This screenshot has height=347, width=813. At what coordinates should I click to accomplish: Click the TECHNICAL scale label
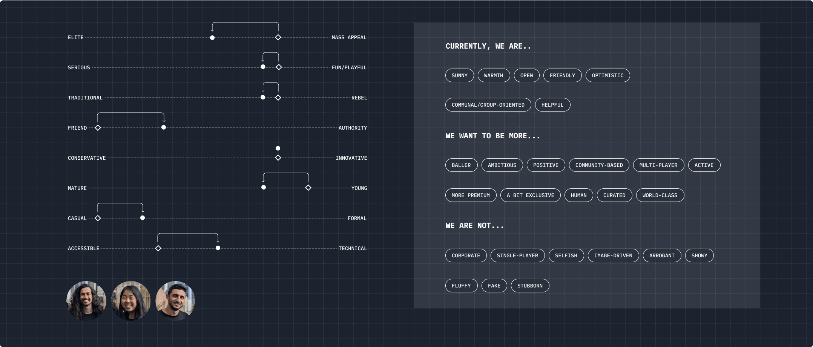tap(353, 248)
